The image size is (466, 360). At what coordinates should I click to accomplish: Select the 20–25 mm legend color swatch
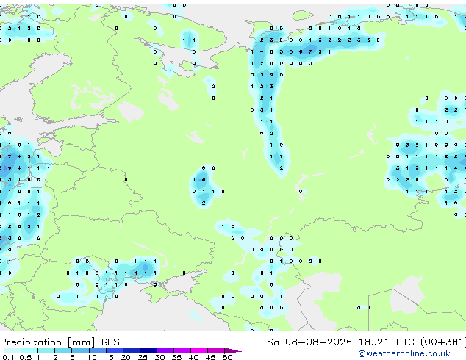(132, 350)
